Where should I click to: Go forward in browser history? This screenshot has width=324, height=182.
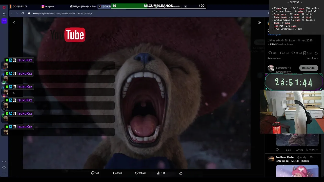click(17, 13)
